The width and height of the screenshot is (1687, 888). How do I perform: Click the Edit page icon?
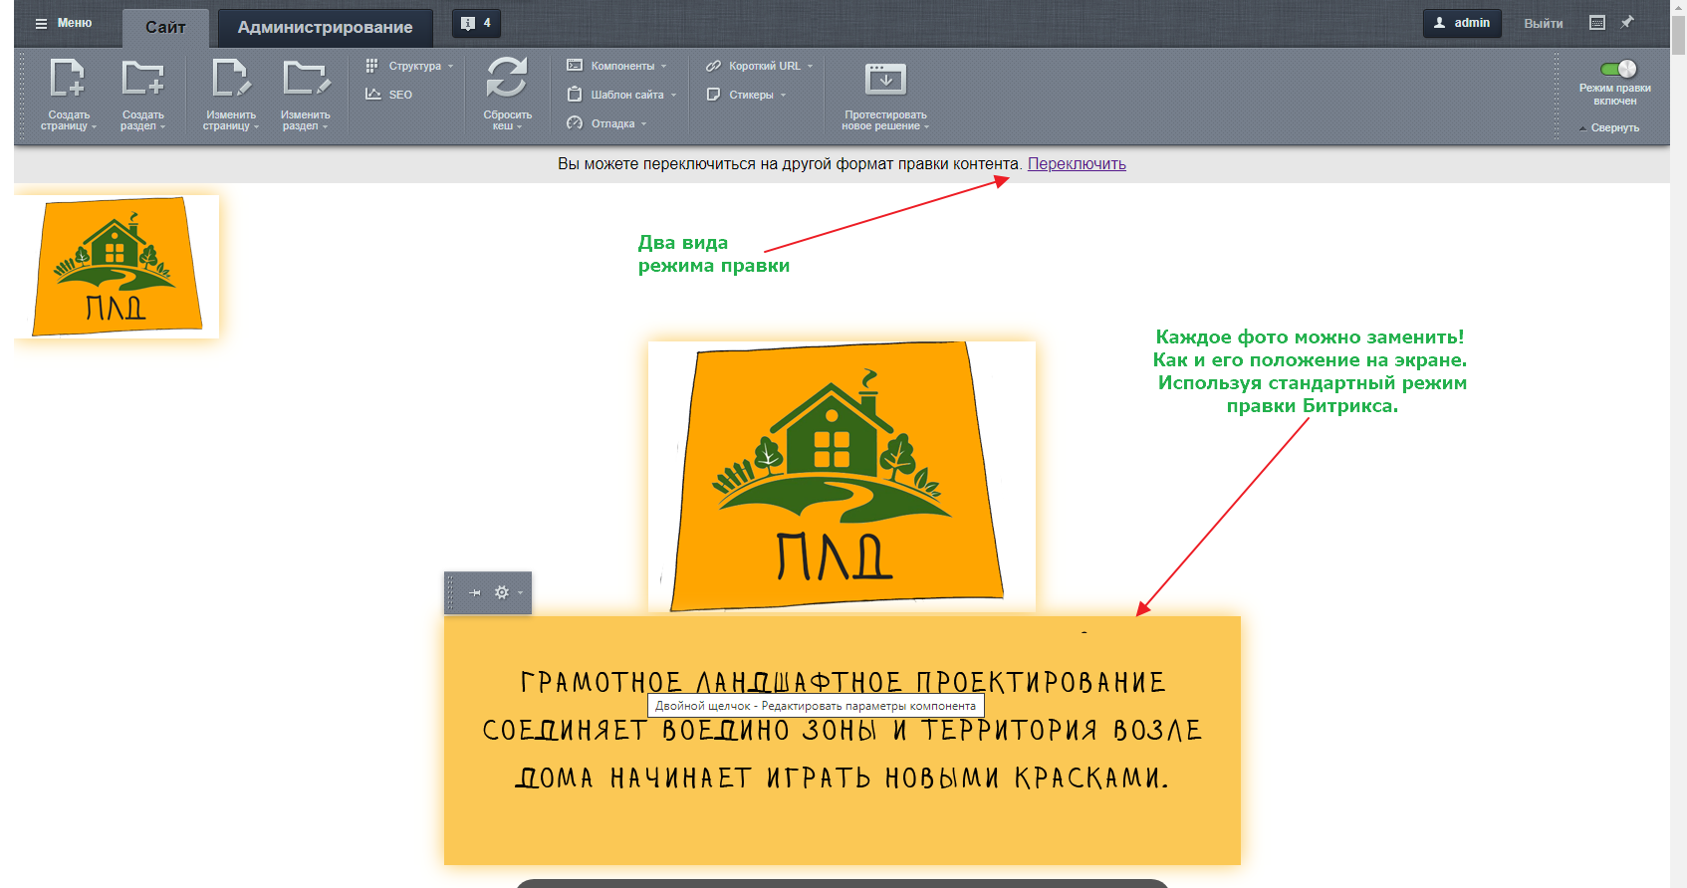pyautogui.click(x=230, y=79)
